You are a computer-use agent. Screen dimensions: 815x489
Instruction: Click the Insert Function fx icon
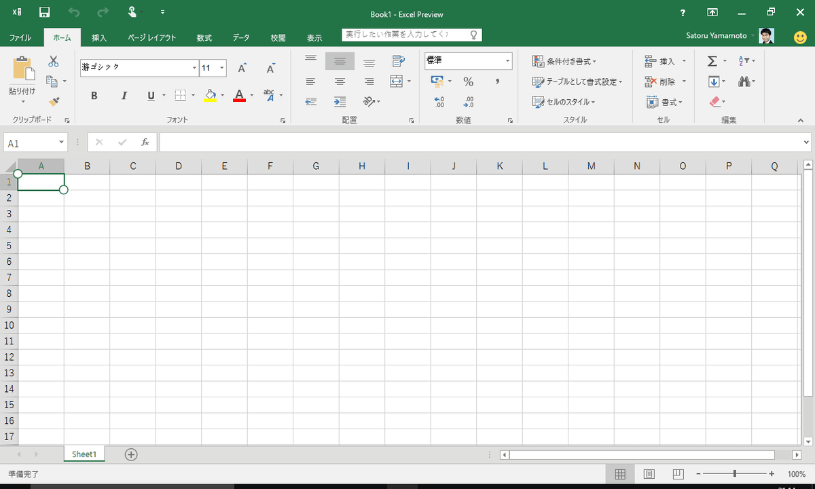(144, 142)
